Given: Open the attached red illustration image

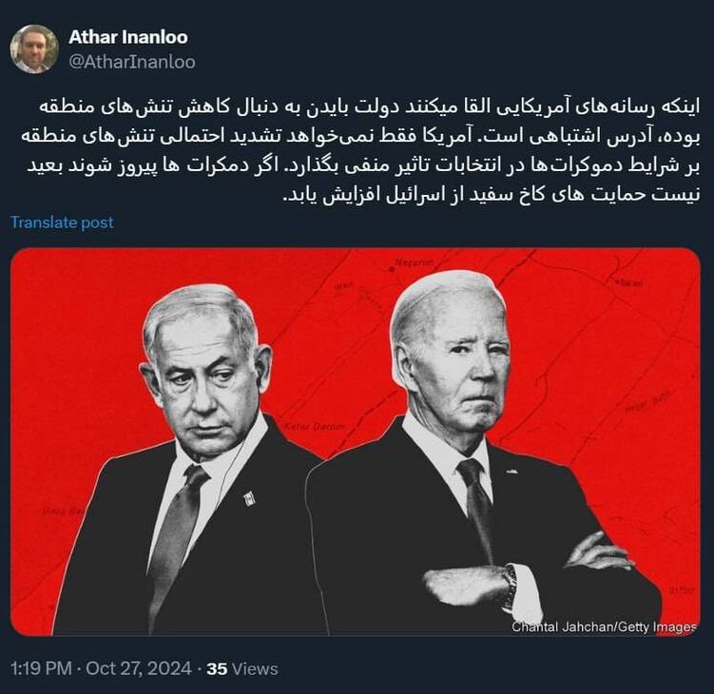Looking at the screenshot, I should [356, 441].
